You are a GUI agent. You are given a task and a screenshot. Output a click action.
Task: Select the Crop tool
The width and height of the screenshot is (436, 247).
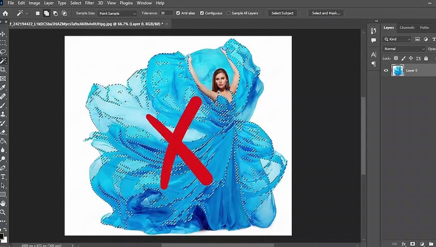tap(3, 70)
